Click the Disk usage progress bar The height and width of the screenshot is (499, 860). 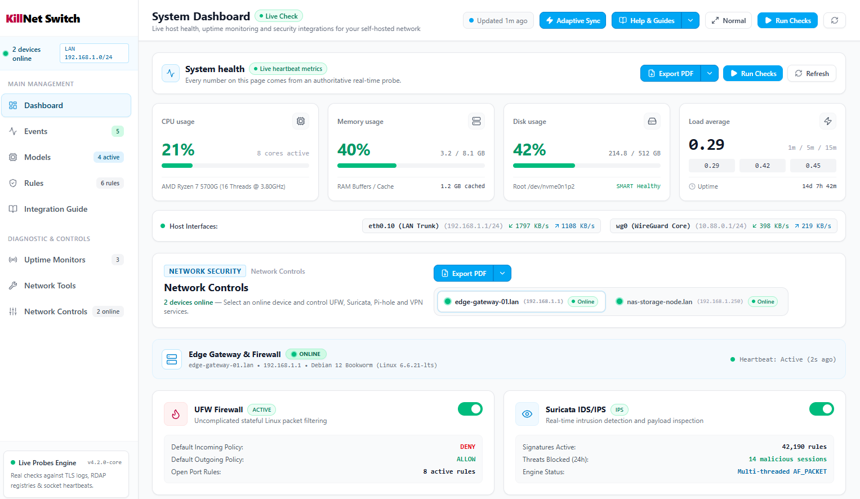(587, 166)
